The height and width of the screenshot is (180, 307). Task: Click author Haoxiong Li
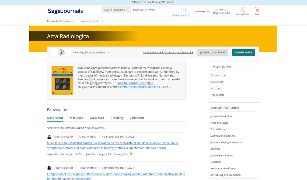pyautogui.click(x=67, y=154)
